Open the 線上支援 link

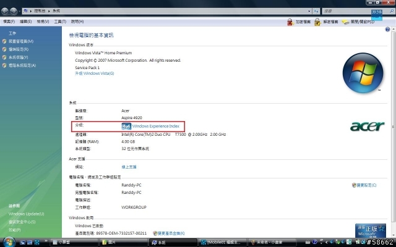coord(129,167)
